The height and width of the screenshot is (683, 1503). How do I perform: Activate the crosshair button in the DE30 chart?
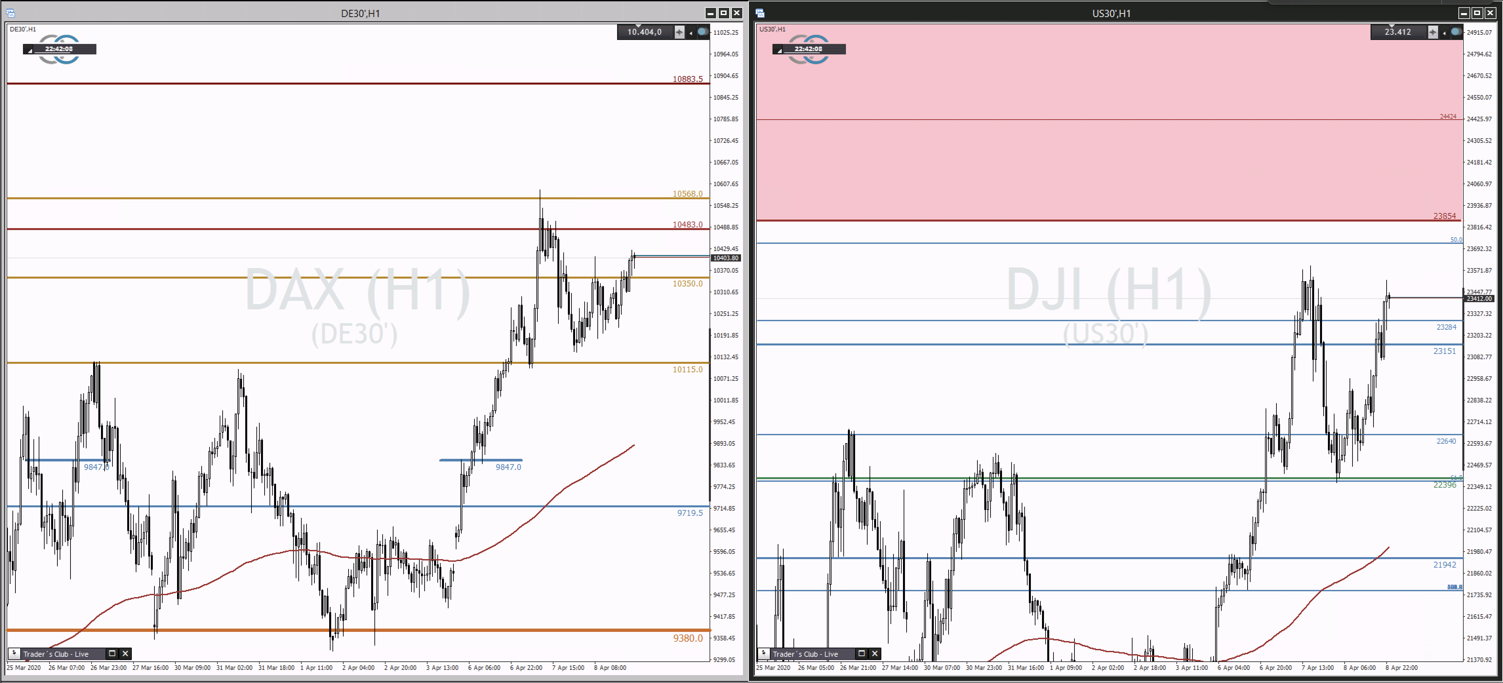click(679, 32)
